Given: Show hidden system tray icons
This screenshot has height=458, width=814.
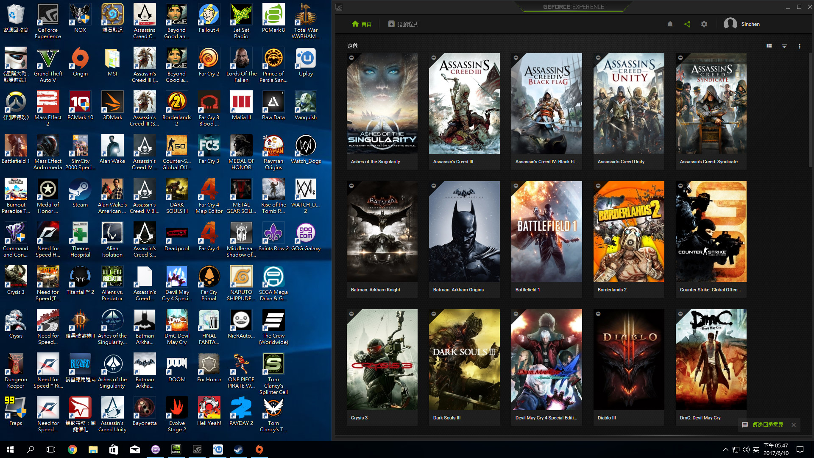Looking at the screenshot, I should [725, 450].
